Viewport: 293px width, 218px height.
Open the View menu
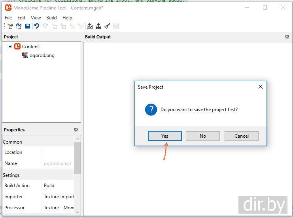pyautogui.click(x=36, y=17)
